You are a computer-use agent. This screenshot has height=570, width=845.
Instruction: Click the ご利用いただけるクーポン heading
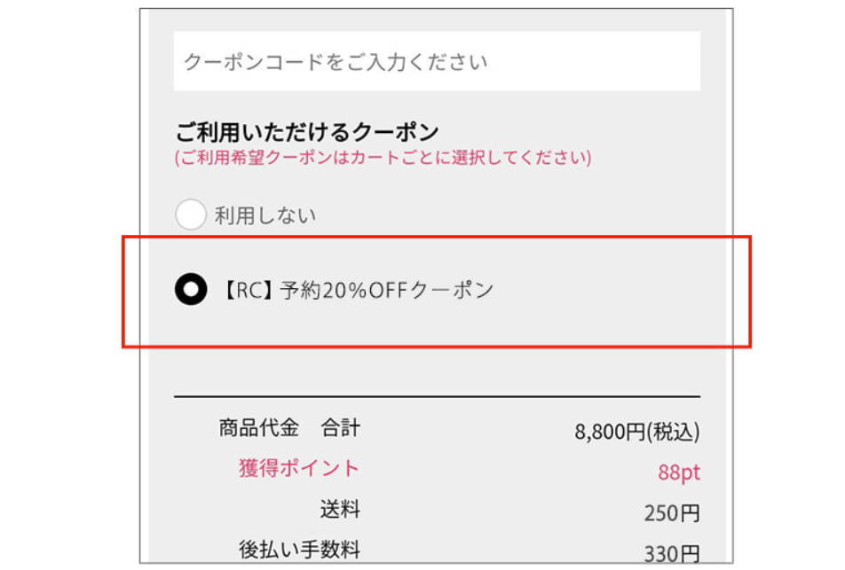[306, 133]
